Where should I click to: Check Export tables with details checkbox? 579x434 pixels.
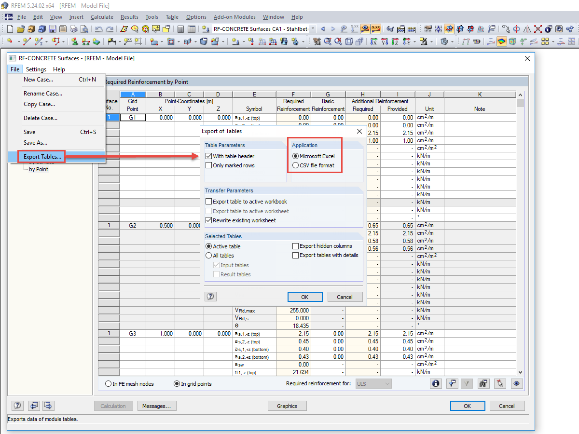pyautogui.click(x=295, y=255)
